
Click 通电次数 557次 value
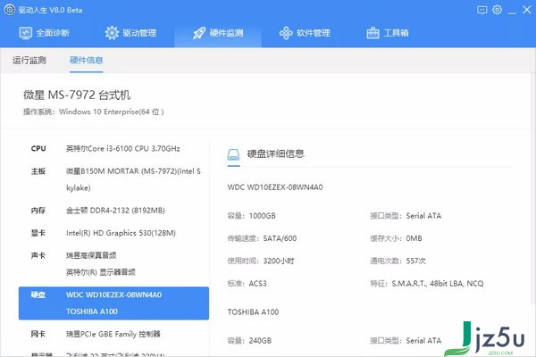click(415, 261)
